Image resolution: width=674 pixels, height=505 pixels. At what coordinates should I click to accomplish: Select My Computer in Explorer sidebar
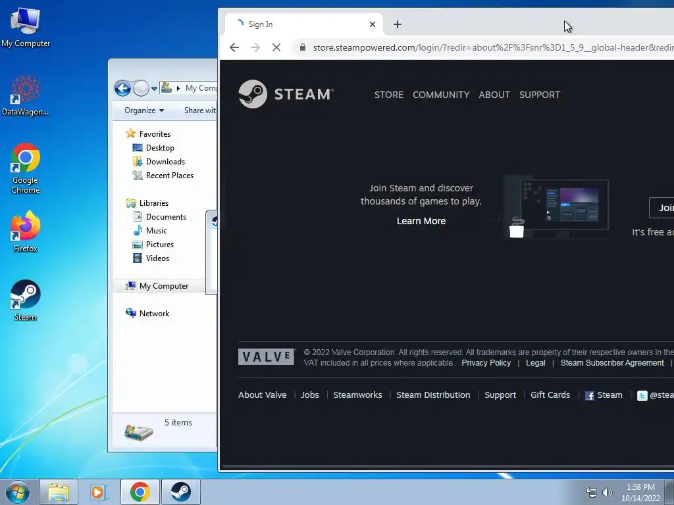(157, 286)
